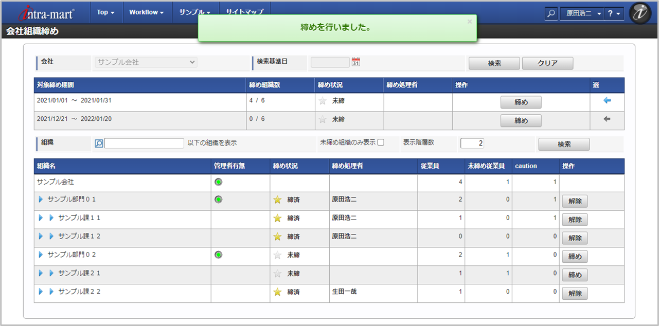Open the Top menu

[105, 12]
